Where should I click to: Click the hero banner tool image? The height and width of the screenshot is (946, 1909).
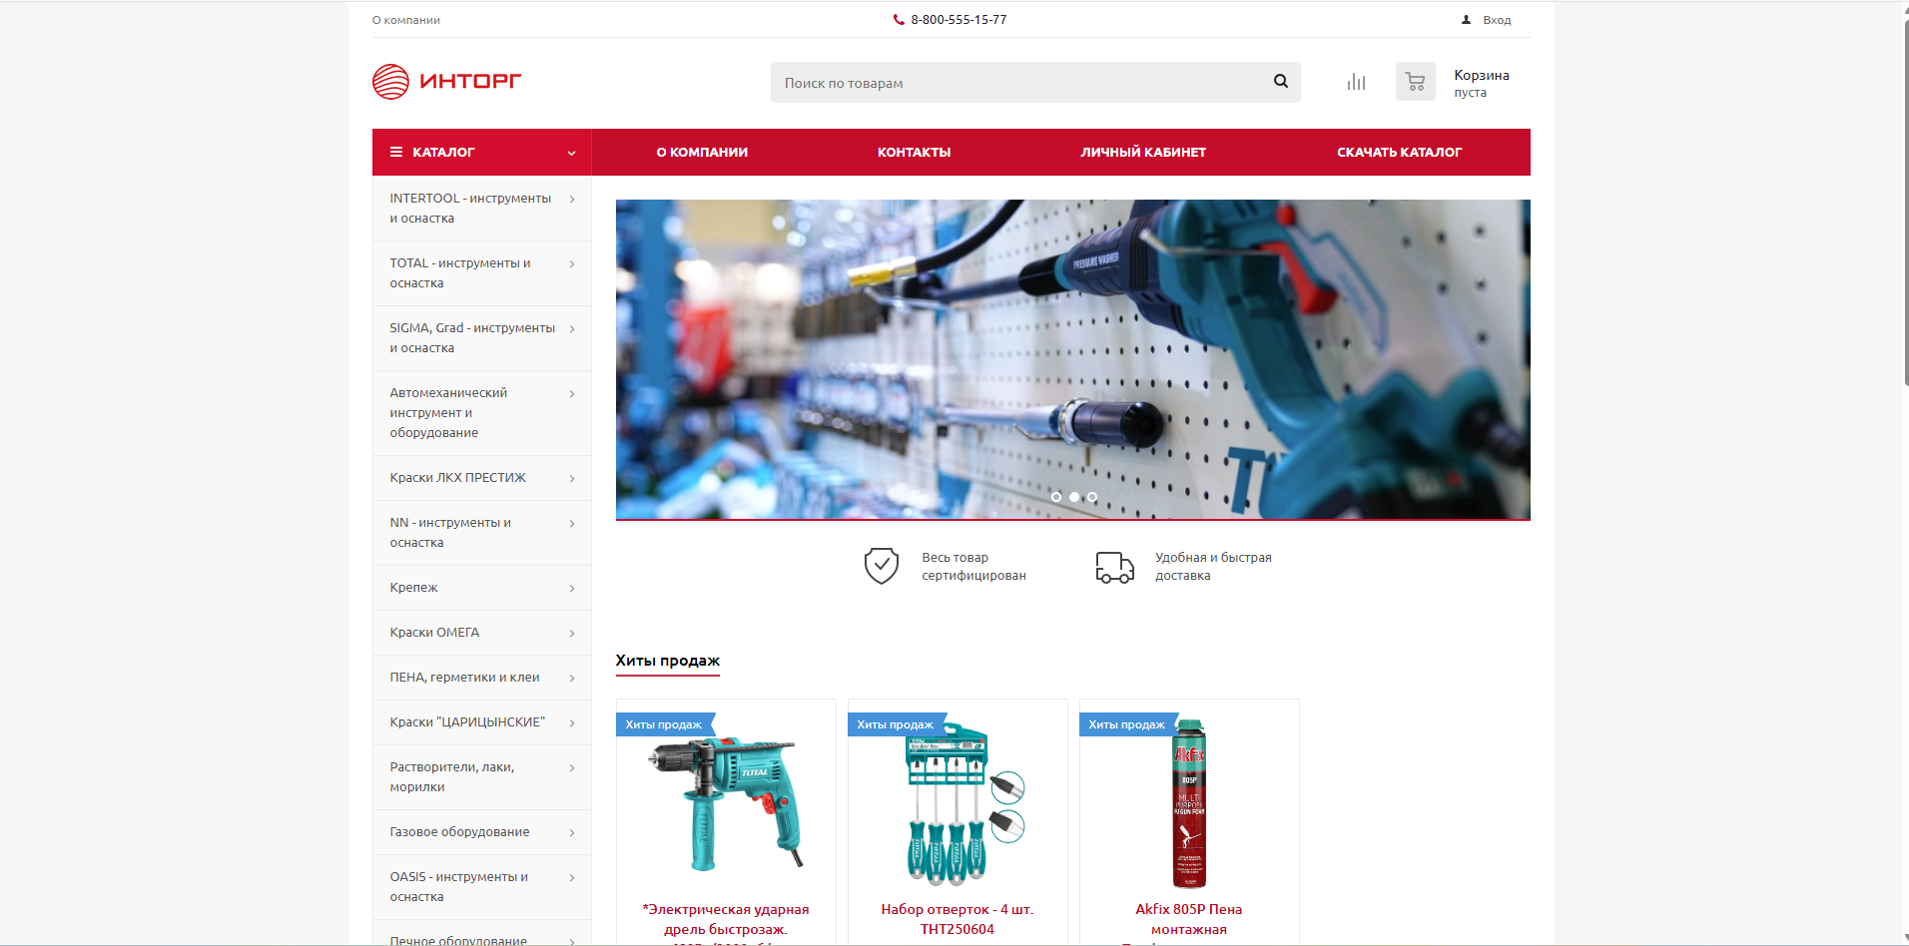click(x=1073, y=359)
